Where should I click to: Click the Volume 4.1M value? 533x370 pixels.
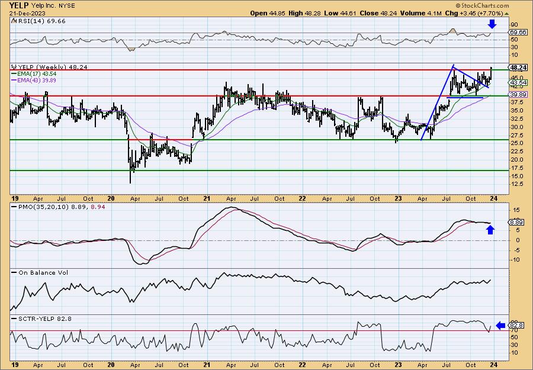421,13
